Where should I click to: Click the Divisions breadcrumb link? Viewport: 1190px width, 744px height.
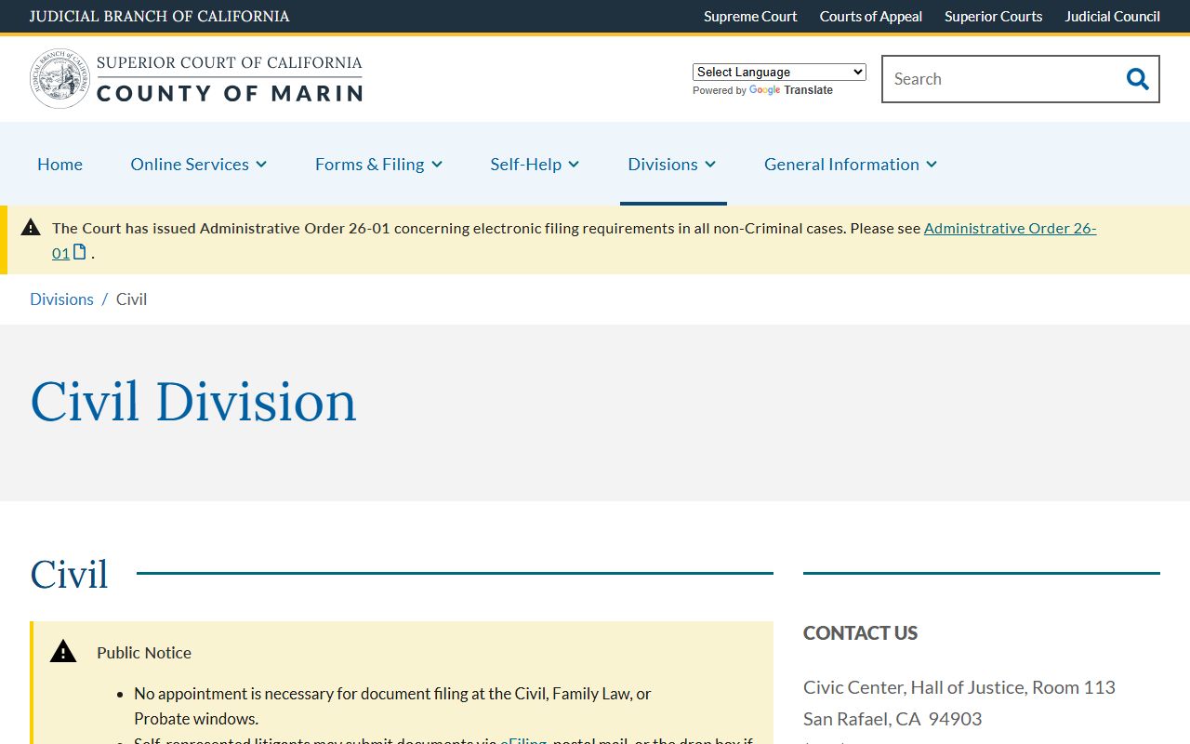(x=61, y=299)
